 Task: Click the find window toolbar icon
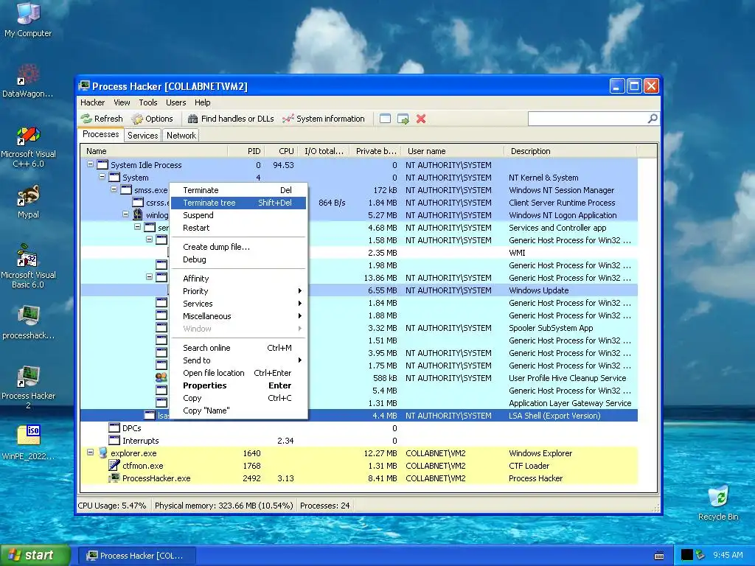tap(385, 119)
